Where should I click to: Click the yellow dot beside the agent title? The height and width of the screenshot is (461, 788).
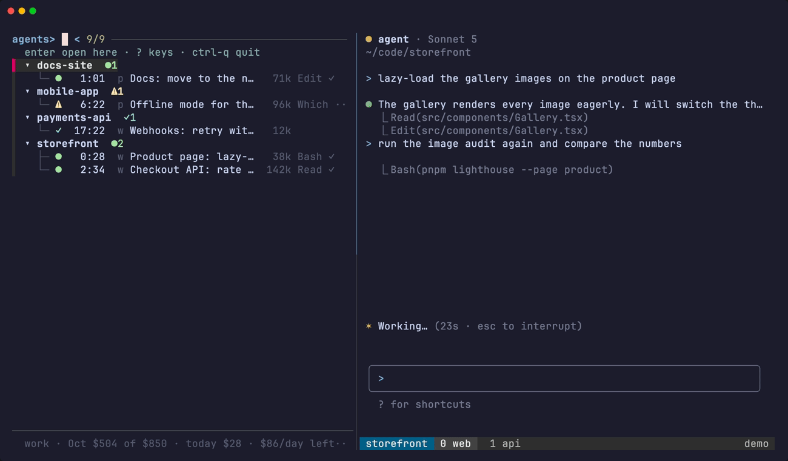(369, 39)
